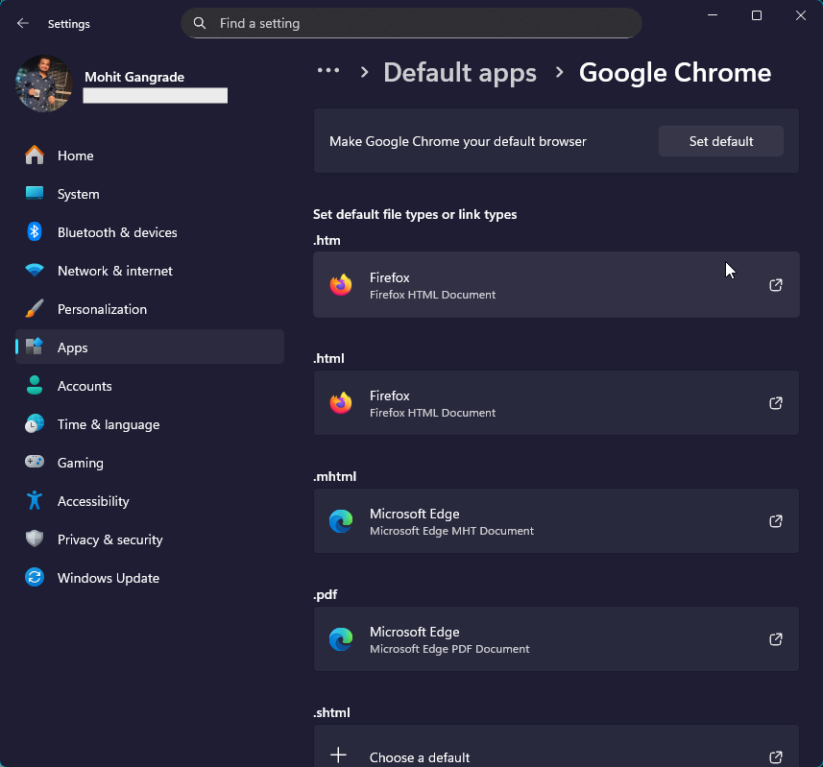Select the Bluetooth & devices icon
This screenshot has width=823, height=767.
click(x=34, y=231)
